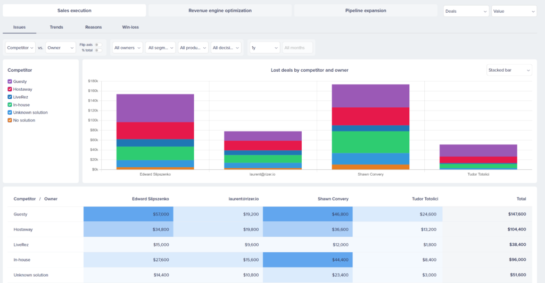Image resolution: width=545 pixels, height=283 pixels.
Task: Click the All months input field
Action: pyautogui.click(x=297, y=48)
